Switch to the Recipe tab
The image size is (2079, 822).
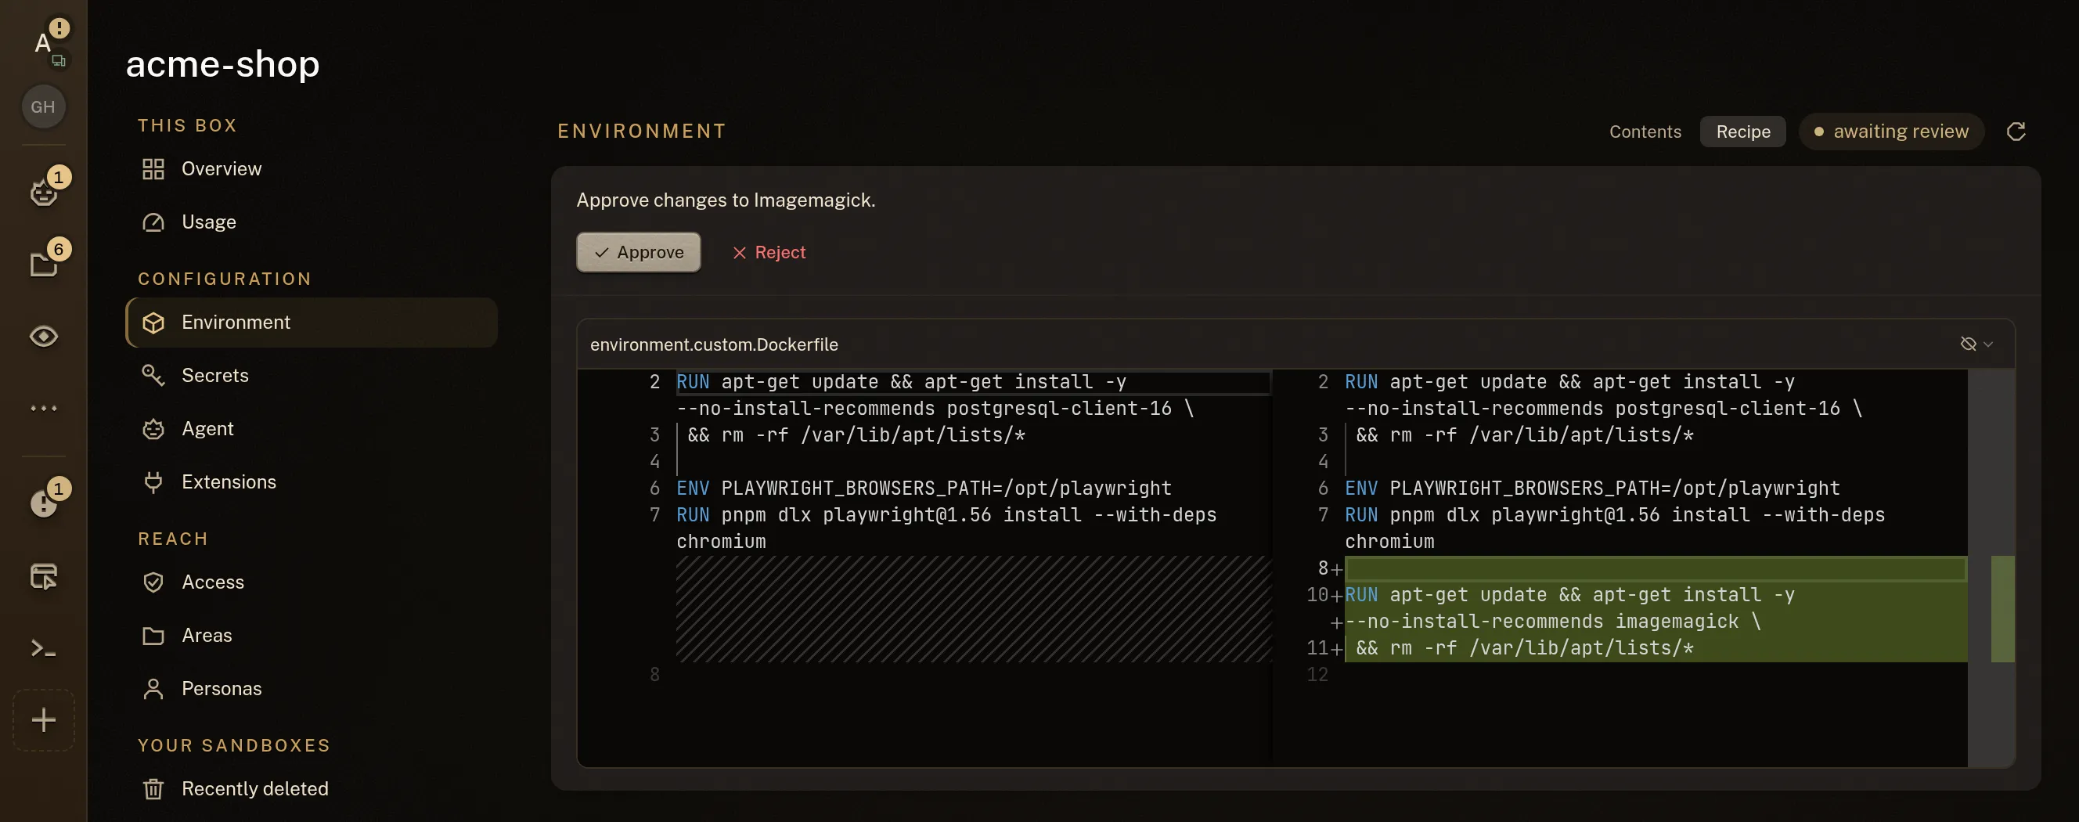click(x=1742, y=132)
